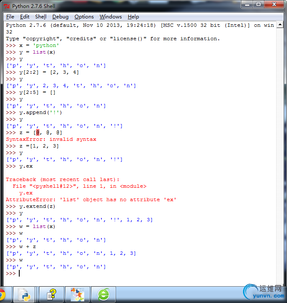Click the Tk feather icon in title bar

(7, 6)
